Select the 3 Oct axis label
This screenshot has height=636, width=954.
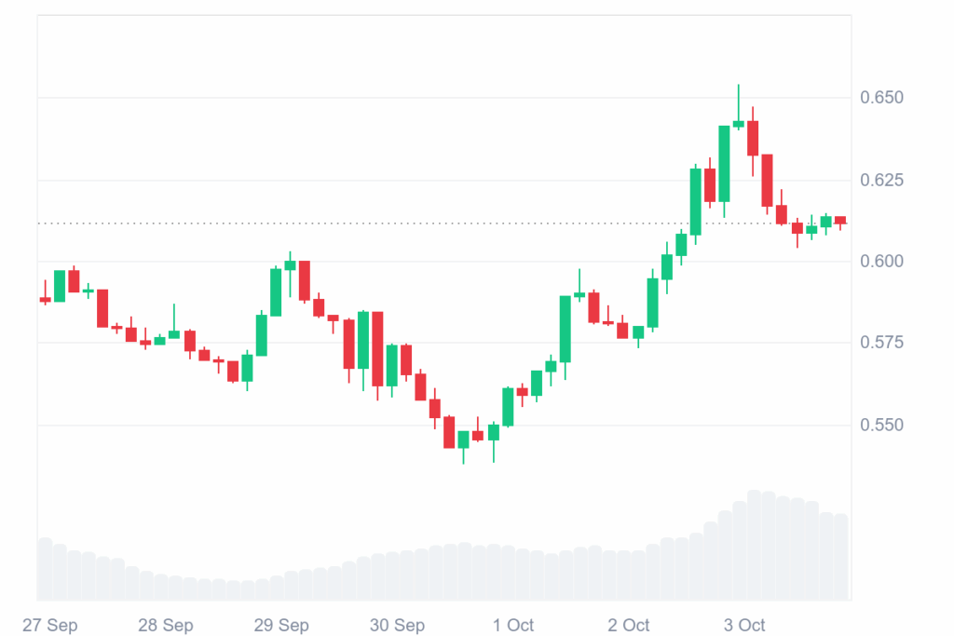[745, 624]
